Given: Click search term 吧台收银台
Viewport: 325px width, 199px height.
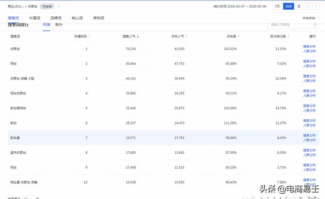Looking at the screenshot, I should (x=18, y=93).
